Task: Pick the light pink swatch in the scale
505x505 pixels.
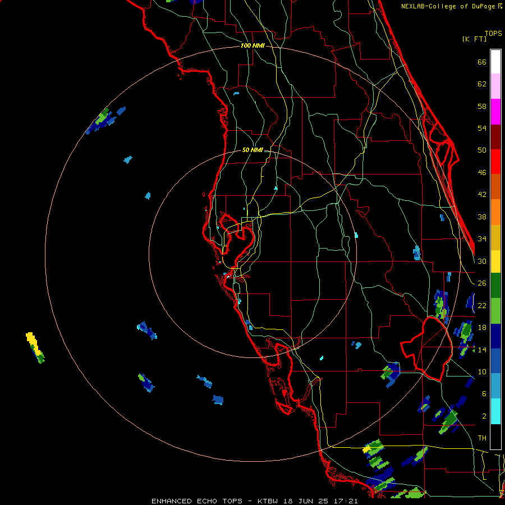Action: coord(495,86)
